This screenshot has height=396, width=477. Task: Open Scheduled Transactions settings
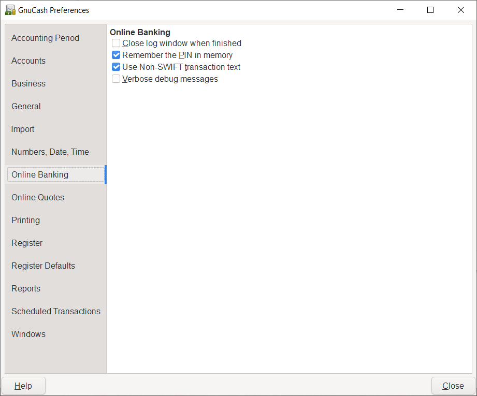coord(56,311)
